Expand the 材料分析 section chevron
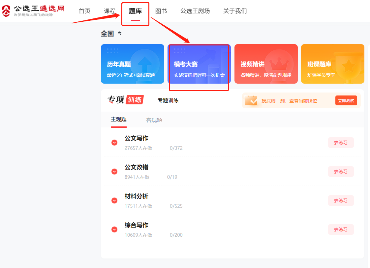 click(114, 201)
